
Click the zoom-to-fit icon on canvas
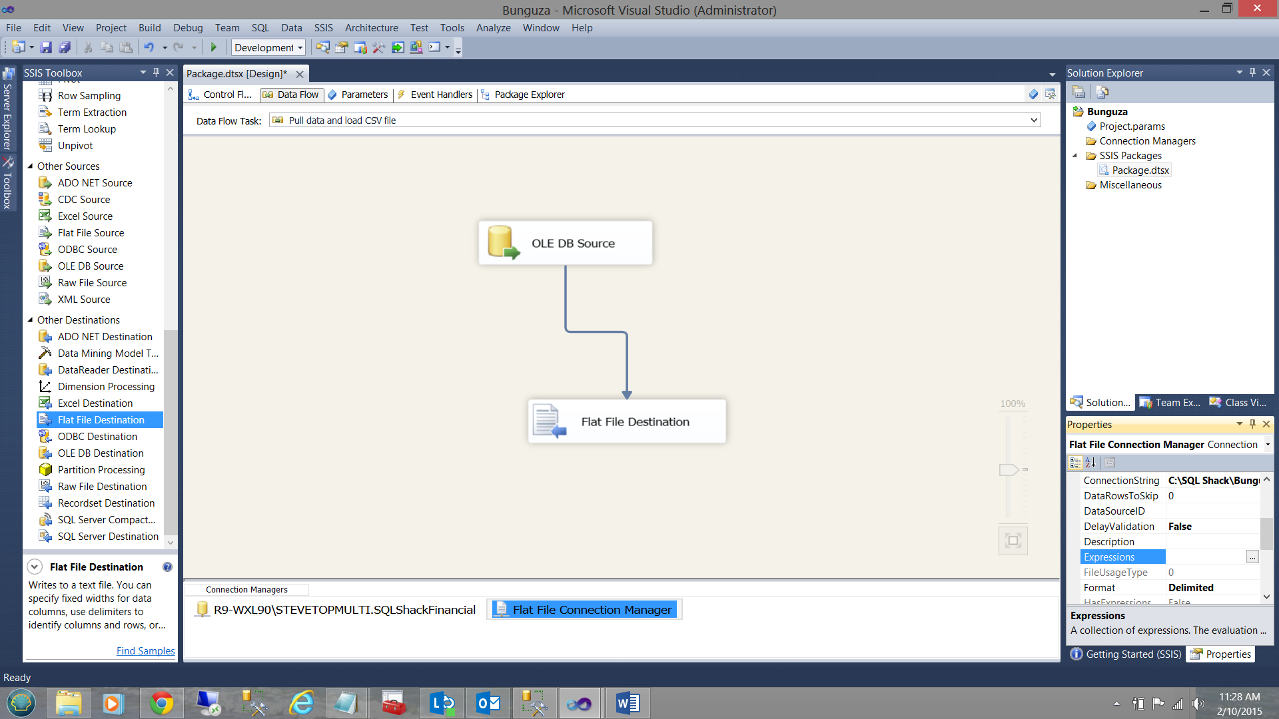coord(1013,541)
